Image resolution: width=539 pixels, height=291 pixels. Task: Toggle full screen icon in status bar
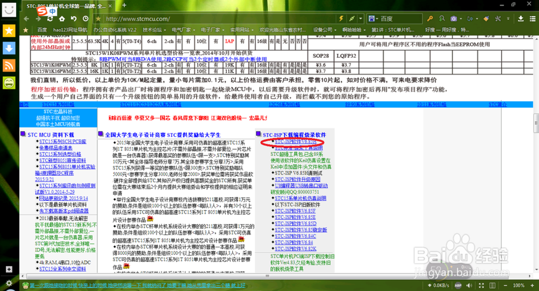(481, 285)
